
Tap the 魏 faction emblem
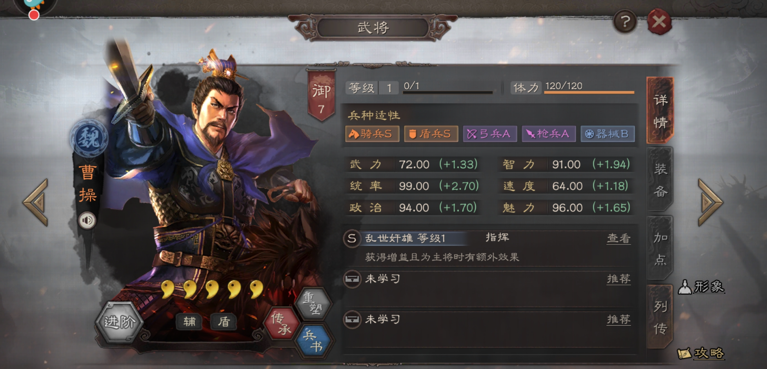tap(89, 139)
